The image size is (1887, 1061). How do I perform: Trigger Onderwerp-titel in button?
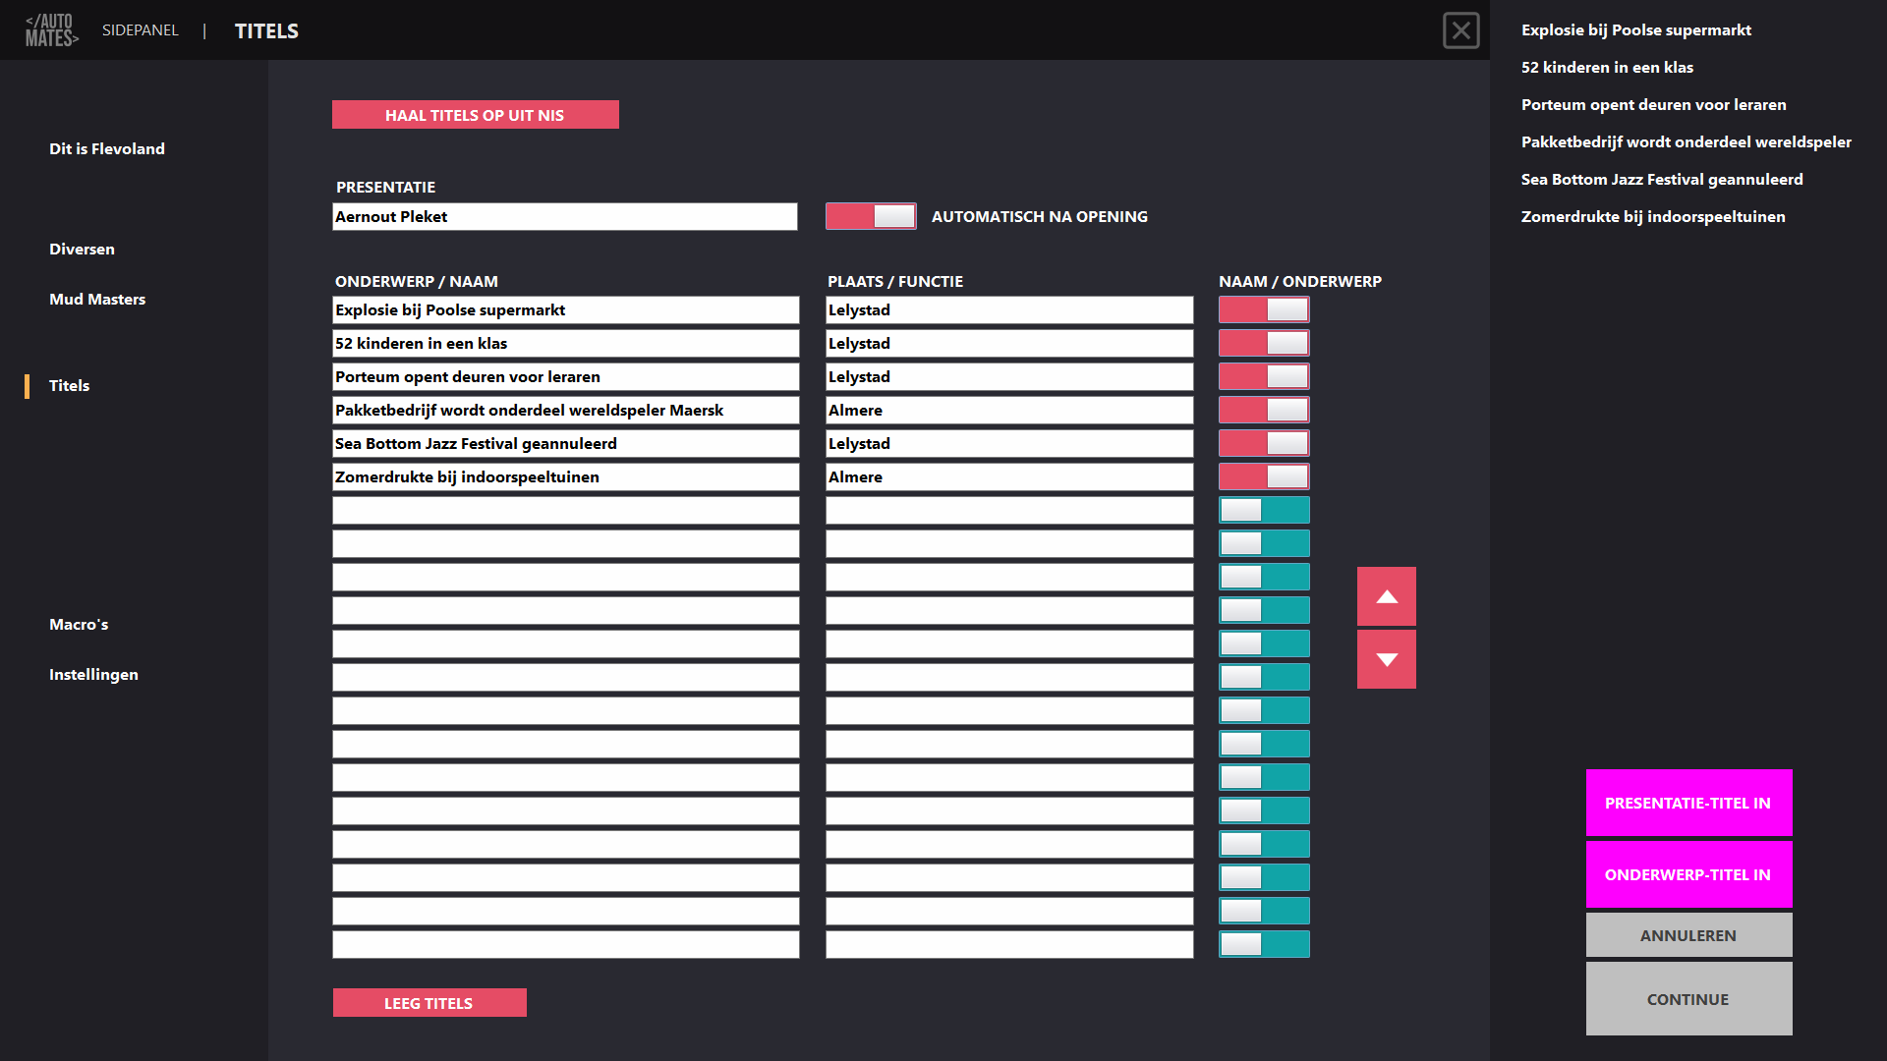(1688, 874)
